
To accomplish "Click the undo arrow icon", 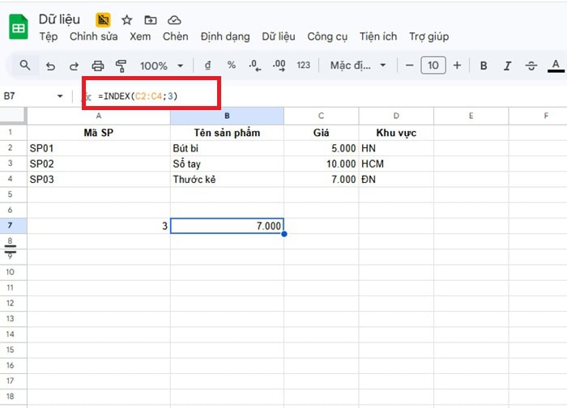I will tap(51, 66).
